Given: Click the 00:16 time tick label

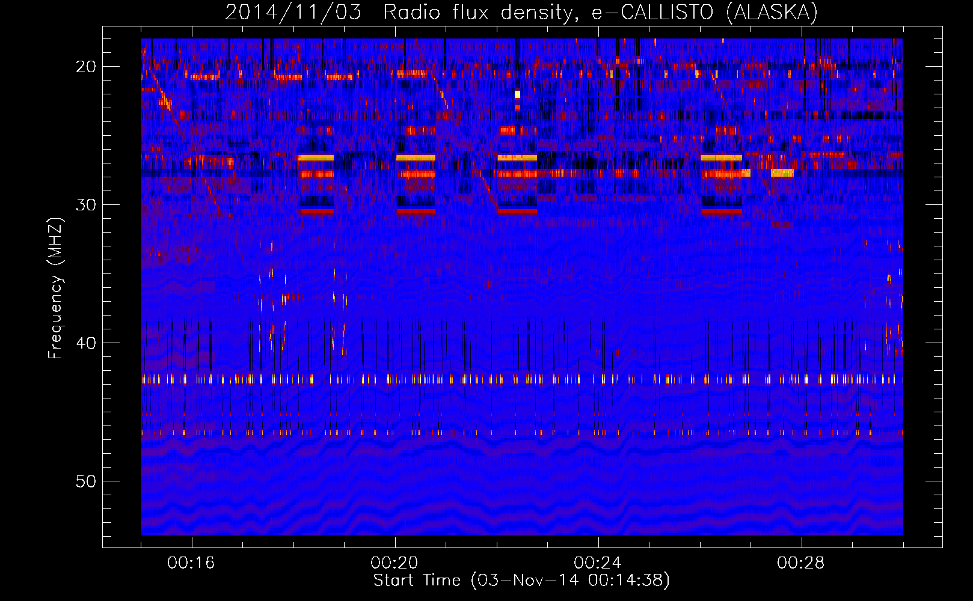Looking at the screenshot, I should pos(191,563).
